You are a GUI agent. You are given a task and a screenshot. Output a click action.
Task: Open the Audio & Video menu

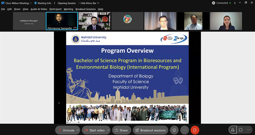tap(39, 9)
